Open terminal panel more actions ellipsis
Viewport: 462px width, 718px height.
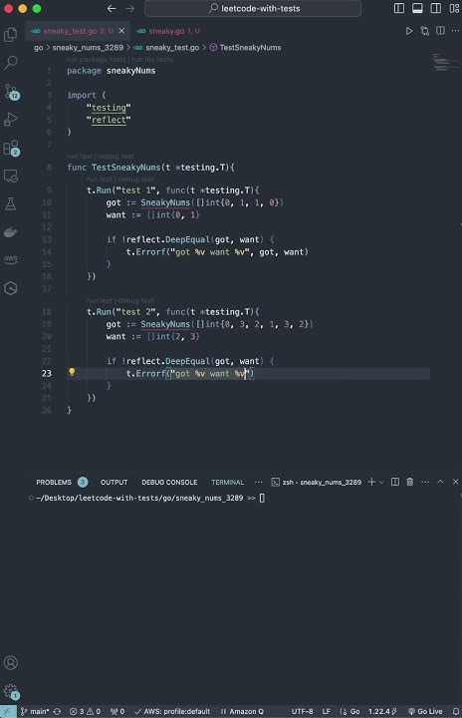coord(425,482)
